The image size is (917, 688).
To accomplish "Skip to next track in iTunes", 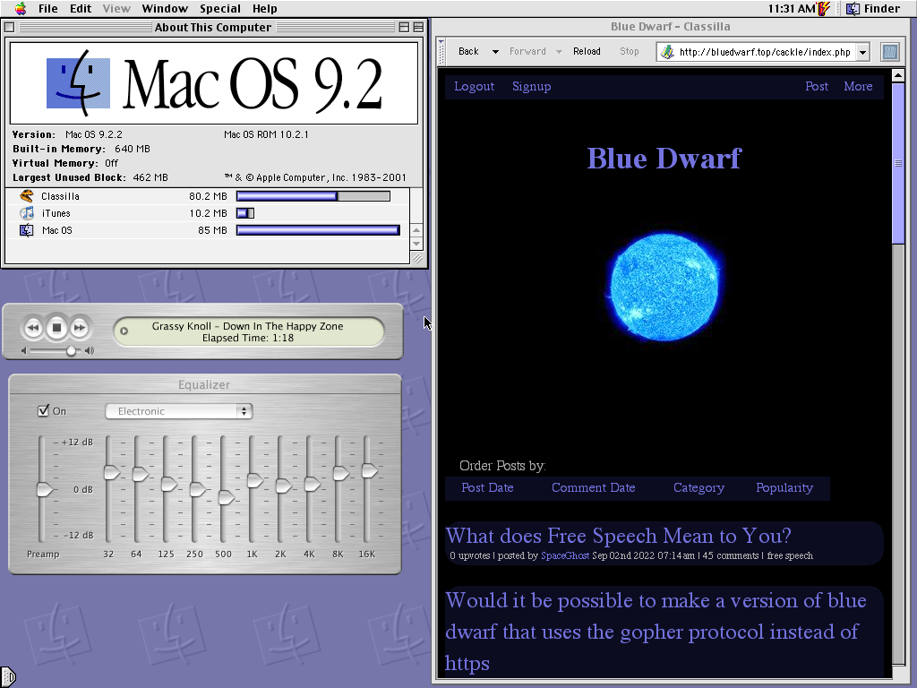I will [80, 328].
